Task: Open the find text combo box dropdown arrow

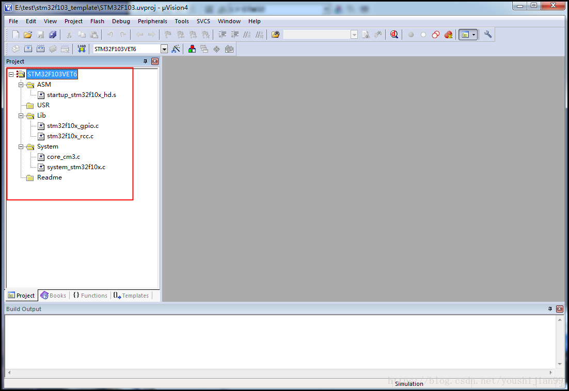Action: click(x=354, y=35)
